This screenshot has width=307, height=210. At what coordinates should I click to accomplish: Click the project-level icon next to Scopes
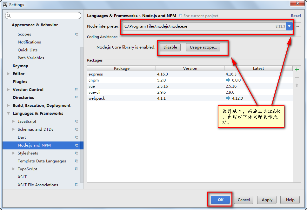77,34
